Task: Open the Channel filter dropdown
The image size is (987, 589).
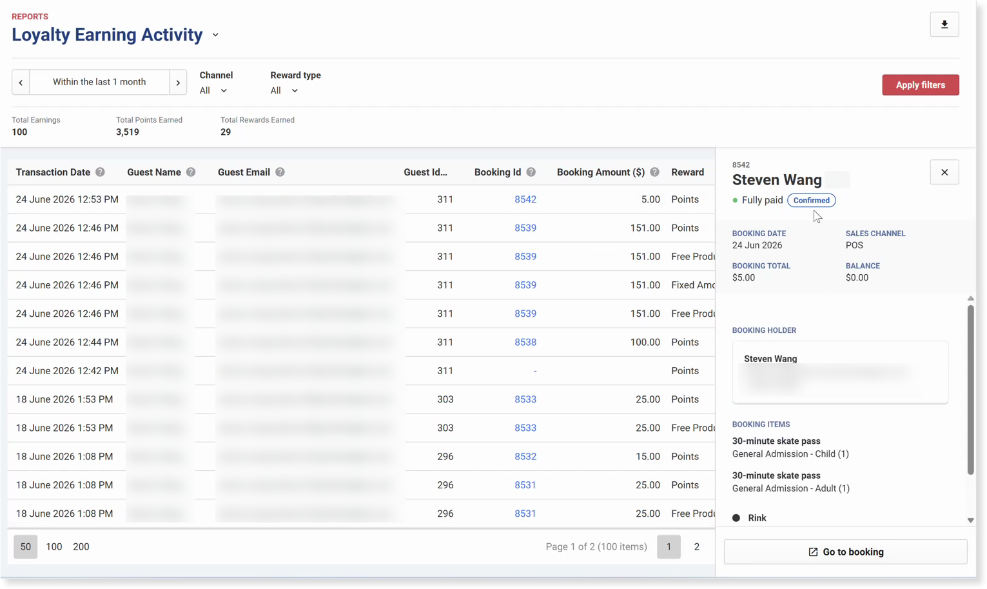Action: 213,91
